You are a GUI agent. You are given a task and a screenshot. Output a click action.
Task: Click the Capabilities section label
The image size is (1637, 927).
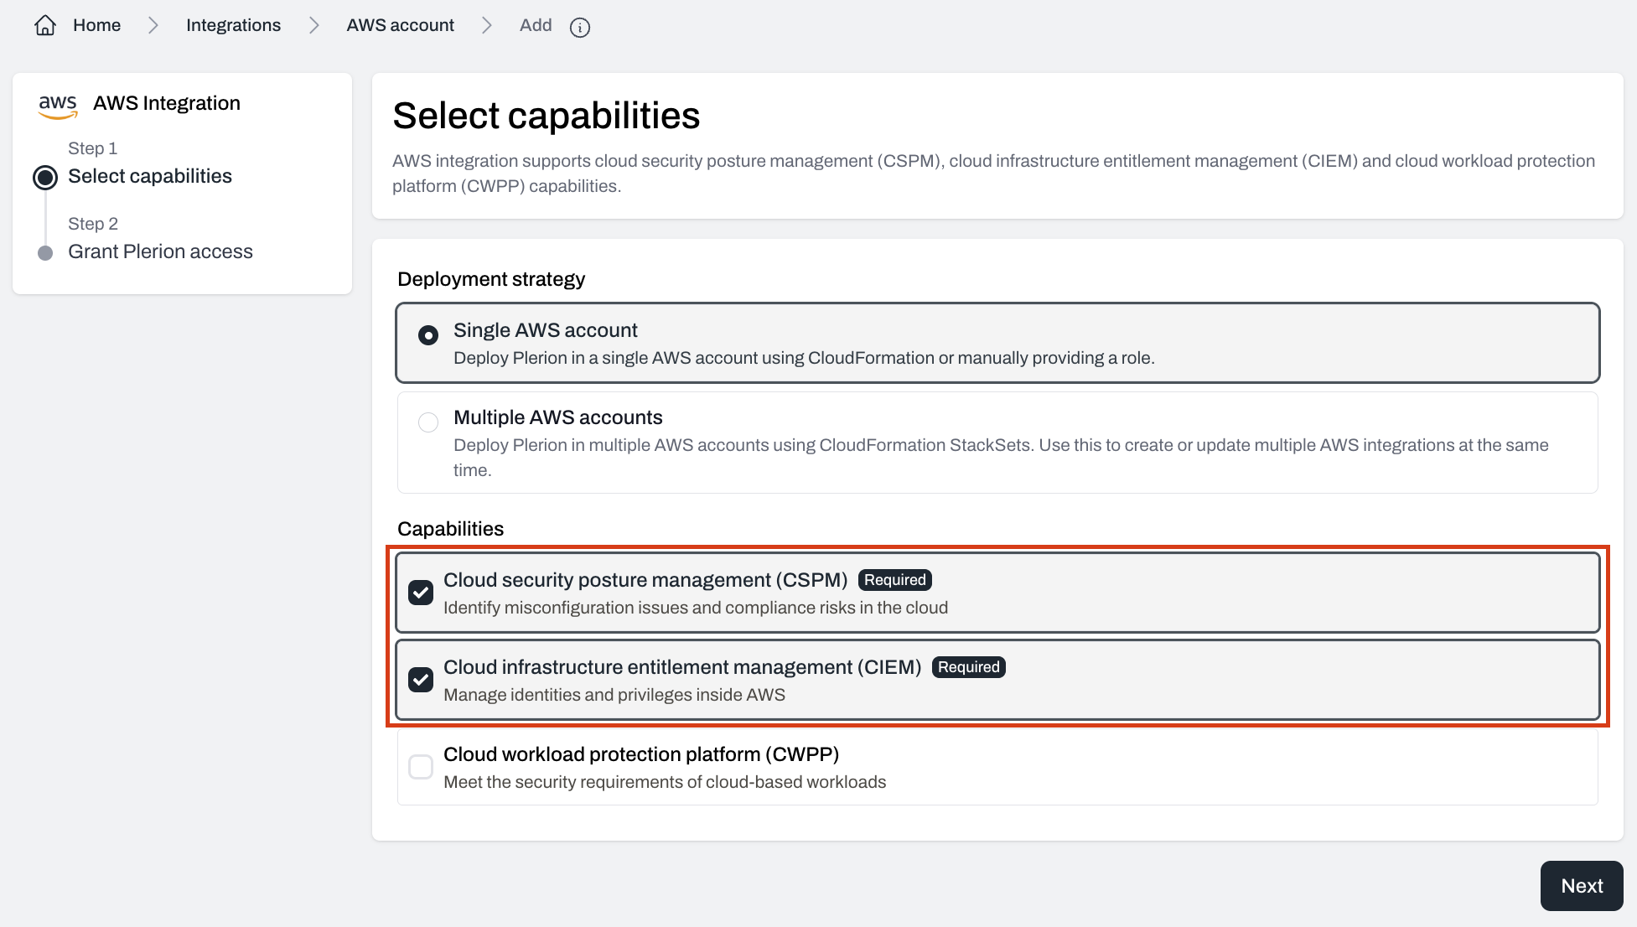tap(451, 529)
